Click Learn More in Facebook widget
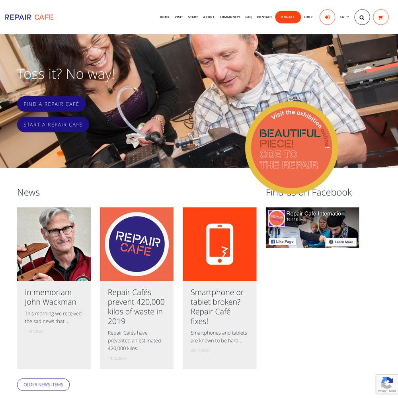This screenshot has height=398, width=398. coord(341,242)
